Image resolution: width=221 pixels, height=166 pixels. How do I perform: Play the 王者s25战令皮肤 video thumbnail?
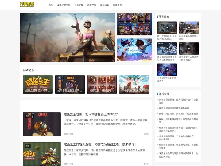(x=167, y=69)
